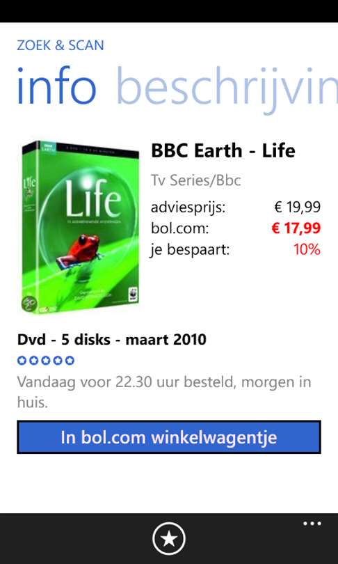Screen dimensions: 338x564
Task: Tap the 10% savings value
Action: [x=307, y=249]
